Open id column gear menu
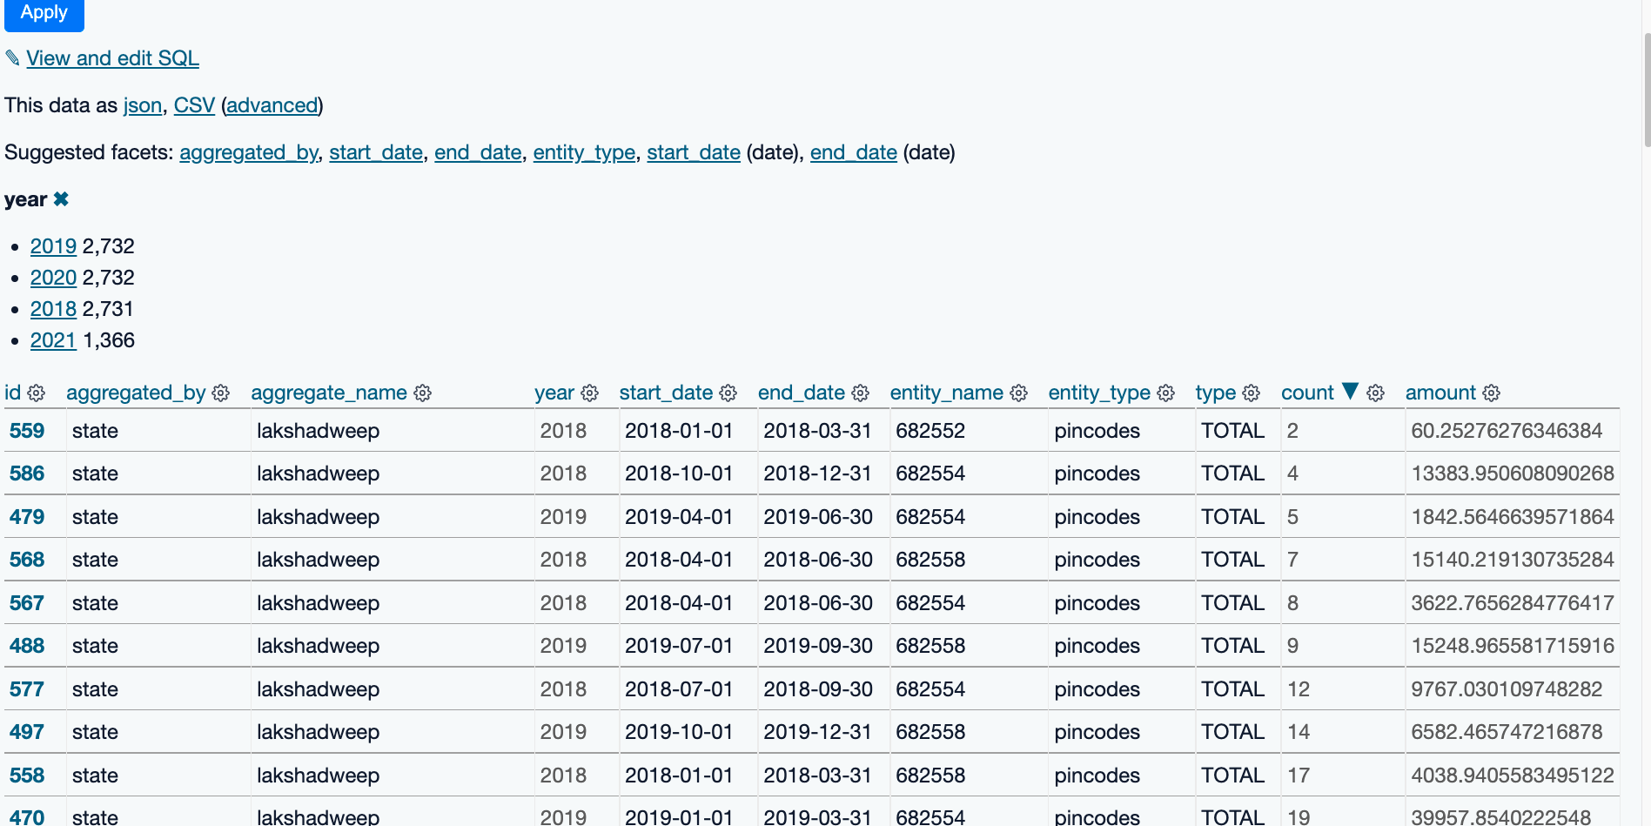This screenshot has width=1651, height=826. click(x=36, y=393)
